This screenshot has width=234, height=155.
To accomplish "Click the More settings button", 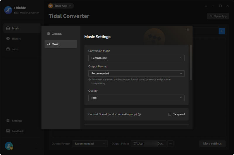I will 212,144.
